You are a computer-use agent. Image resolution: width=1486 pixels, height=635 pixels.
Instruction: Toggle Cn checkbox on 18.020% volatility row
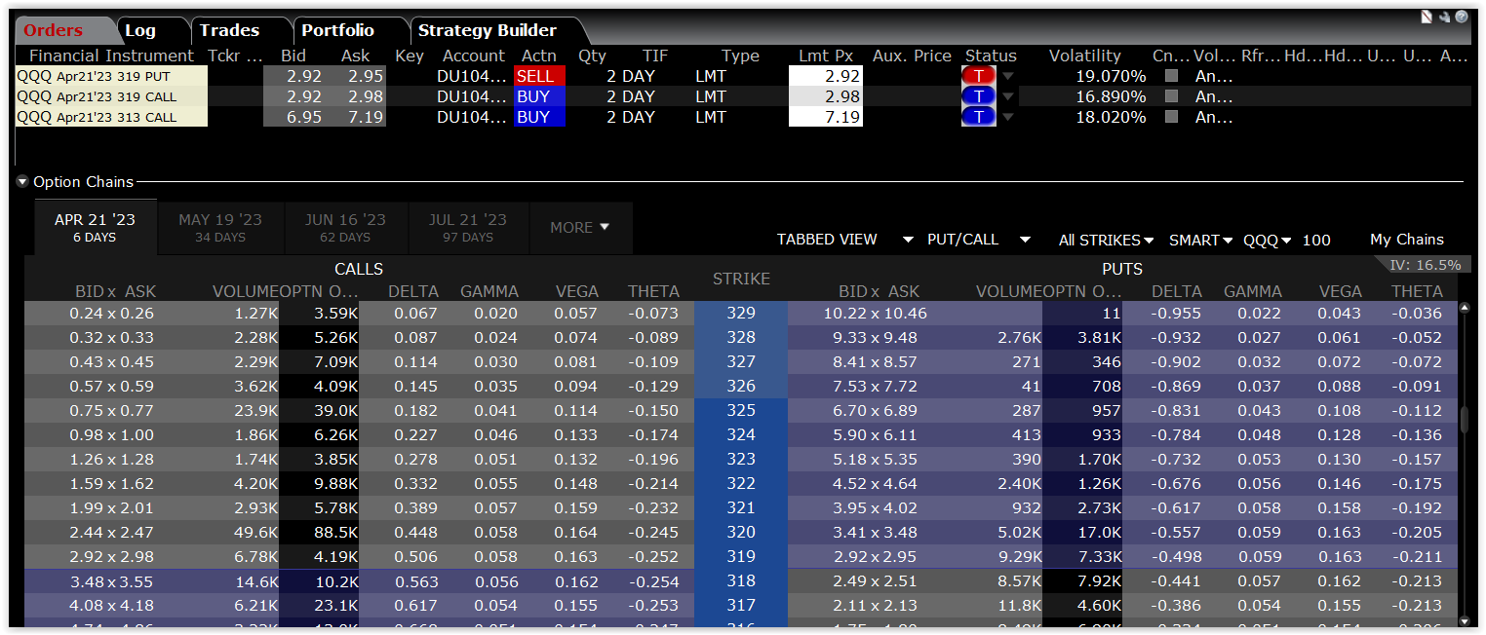(x=1171, y=117)
